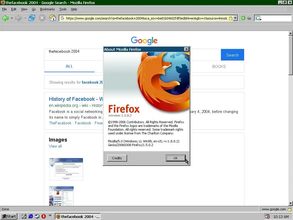Open first thefacebook image thumbnail
293x220 pixels.
(66, 169)
